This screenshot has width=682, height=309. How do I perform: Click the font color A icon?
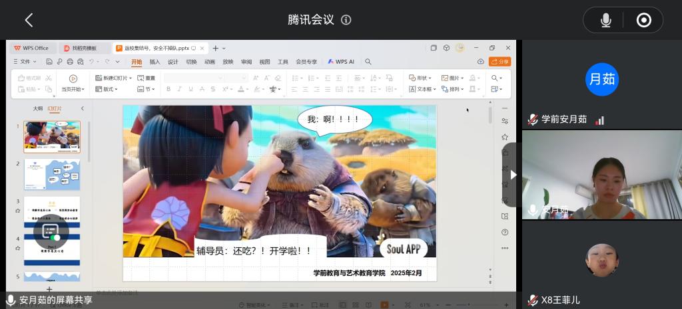point(240,89)
